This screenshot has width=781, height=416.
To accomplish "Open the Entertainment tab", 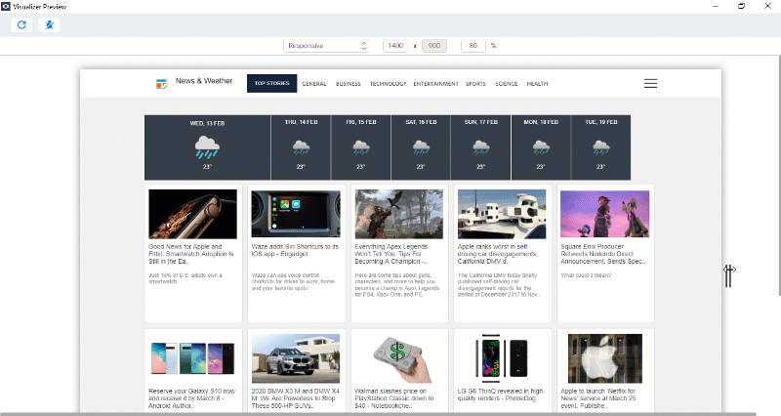I will pos(435,84).
